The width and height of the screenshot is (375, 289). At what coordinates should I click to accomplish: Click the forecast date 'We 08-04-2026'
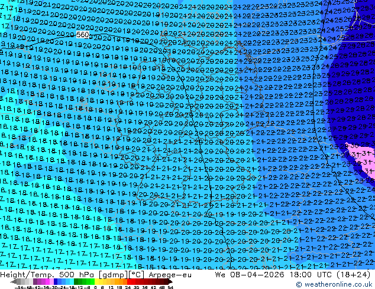tap(250, 275)
